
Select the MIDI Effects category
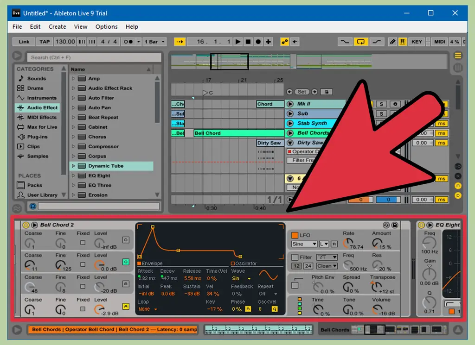pos(42,117)
